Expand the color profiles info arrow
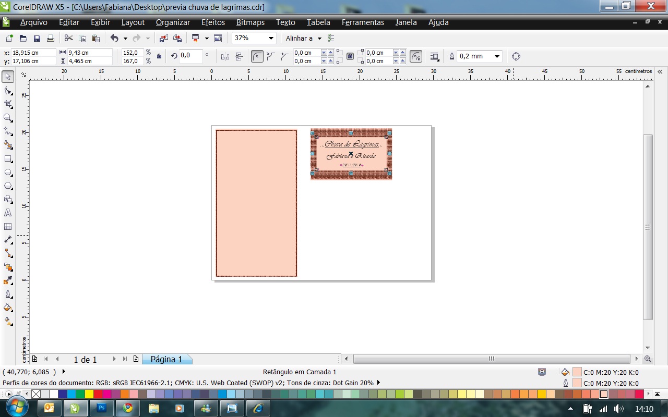 [378, 383]
